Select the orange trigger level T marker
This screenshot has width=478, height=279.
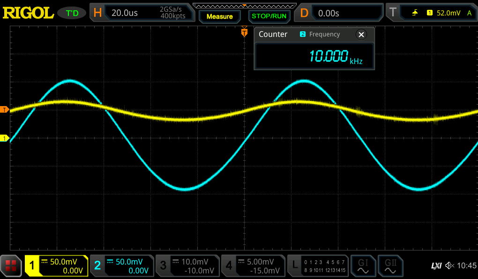tap(4, 110)
